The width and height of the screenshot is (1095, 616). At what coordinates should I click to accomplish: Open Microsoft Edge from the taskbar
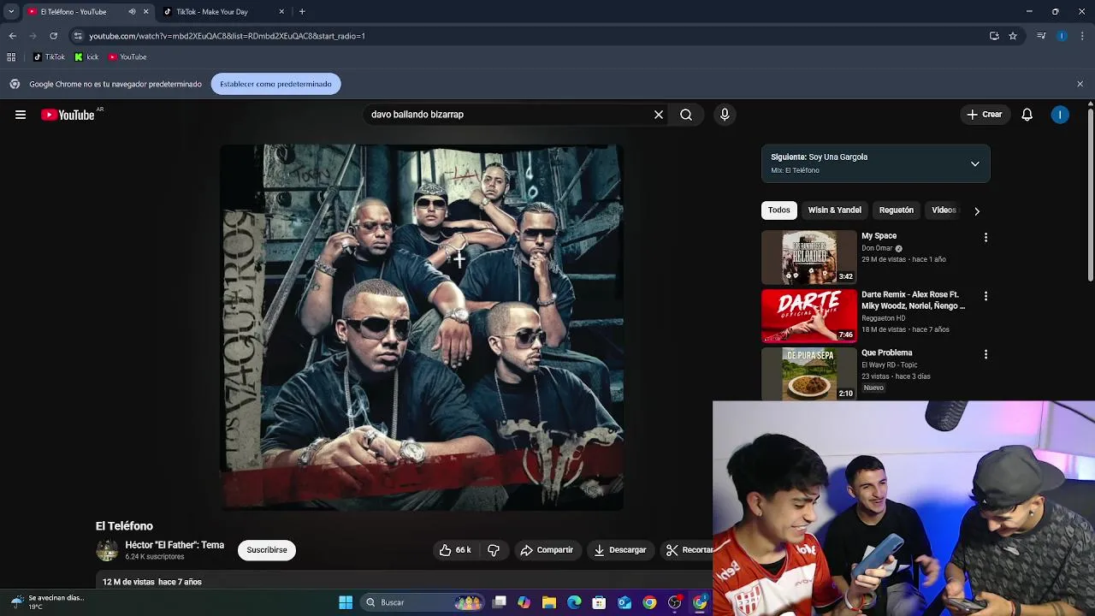[x=574, y=602]
